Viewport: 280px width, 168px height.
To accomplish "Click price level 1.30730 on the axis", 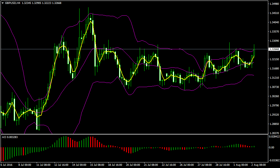I will (274, 87).
